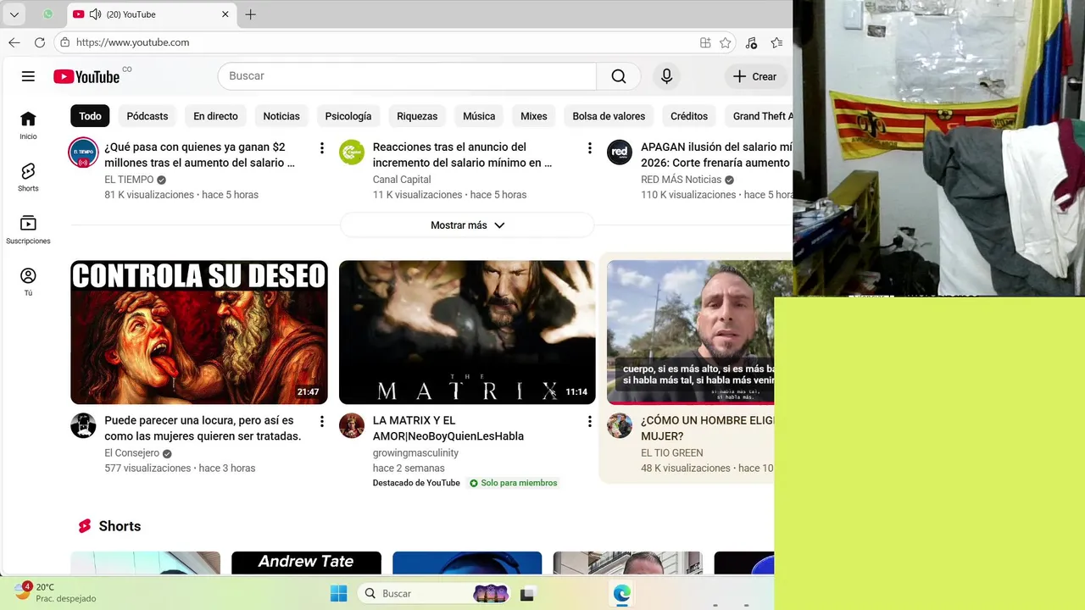The height and width of the screenshot is (610, 1085).
Task: Click EL TIEMPO channel avatar
Action: 83,152
